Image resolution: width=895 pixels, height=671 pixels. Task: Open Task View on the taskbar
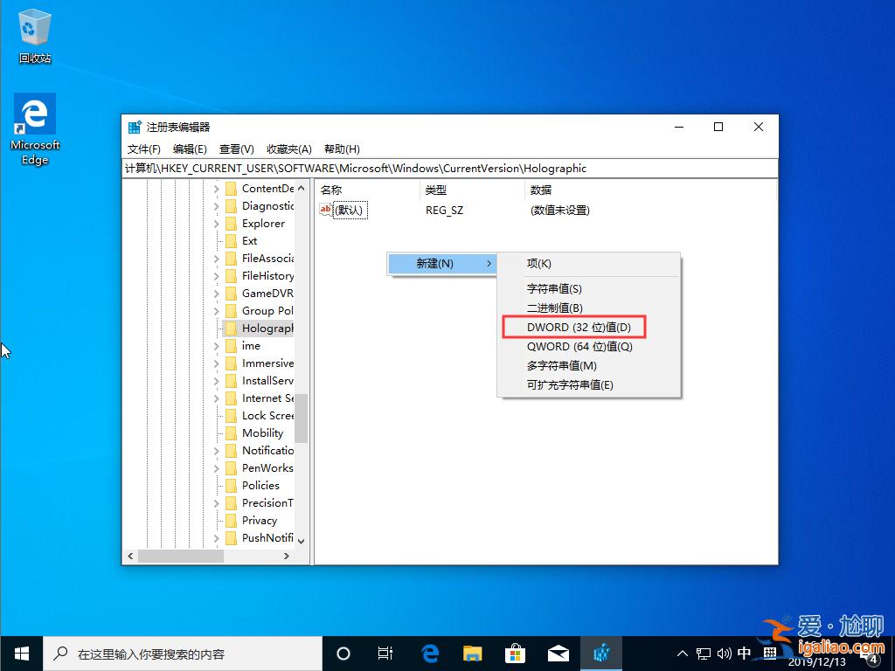tap(385, 653)
